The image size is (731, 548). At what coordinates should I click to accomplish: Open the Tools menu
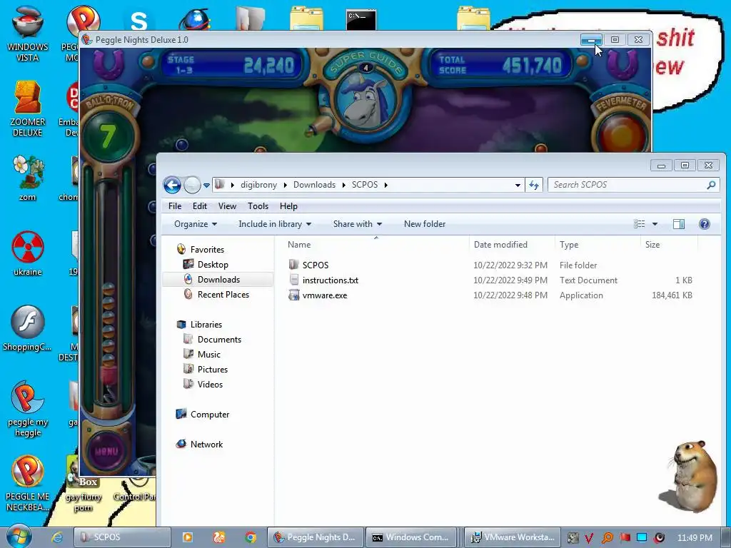pos(258,206)
